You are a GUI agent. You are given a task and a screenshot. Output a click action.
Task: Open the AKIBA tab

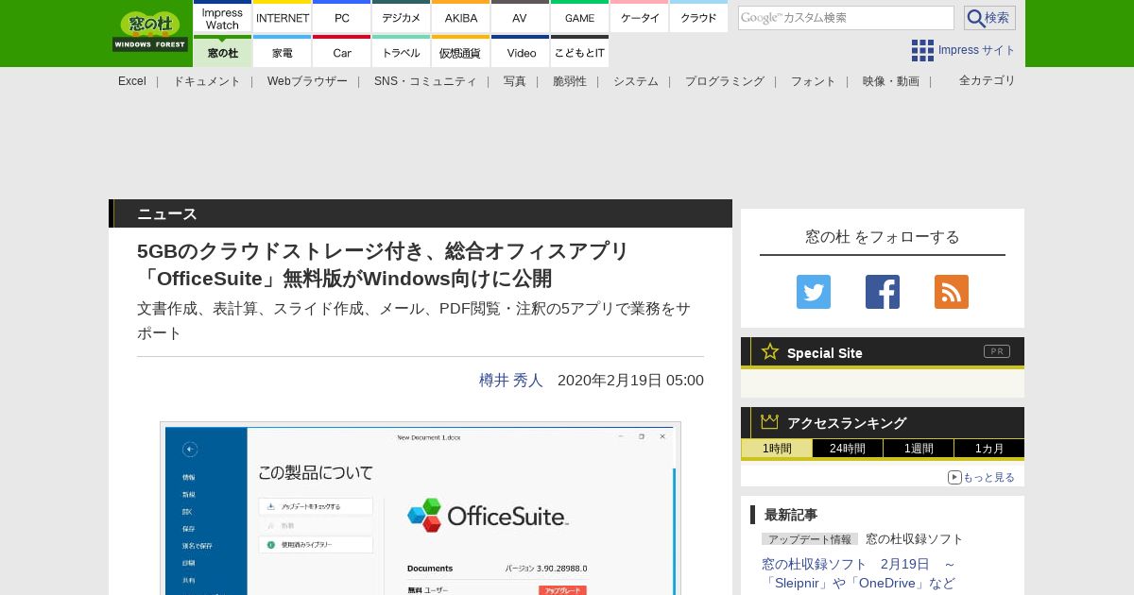[461, 17]
